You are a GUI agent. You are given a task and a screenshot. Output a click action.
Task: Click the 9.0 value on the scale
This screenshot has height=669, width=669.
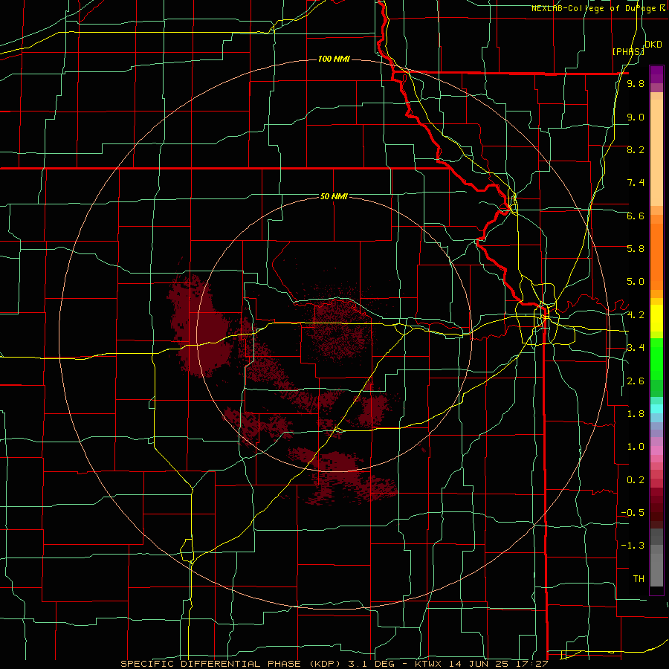coord(636,117)
